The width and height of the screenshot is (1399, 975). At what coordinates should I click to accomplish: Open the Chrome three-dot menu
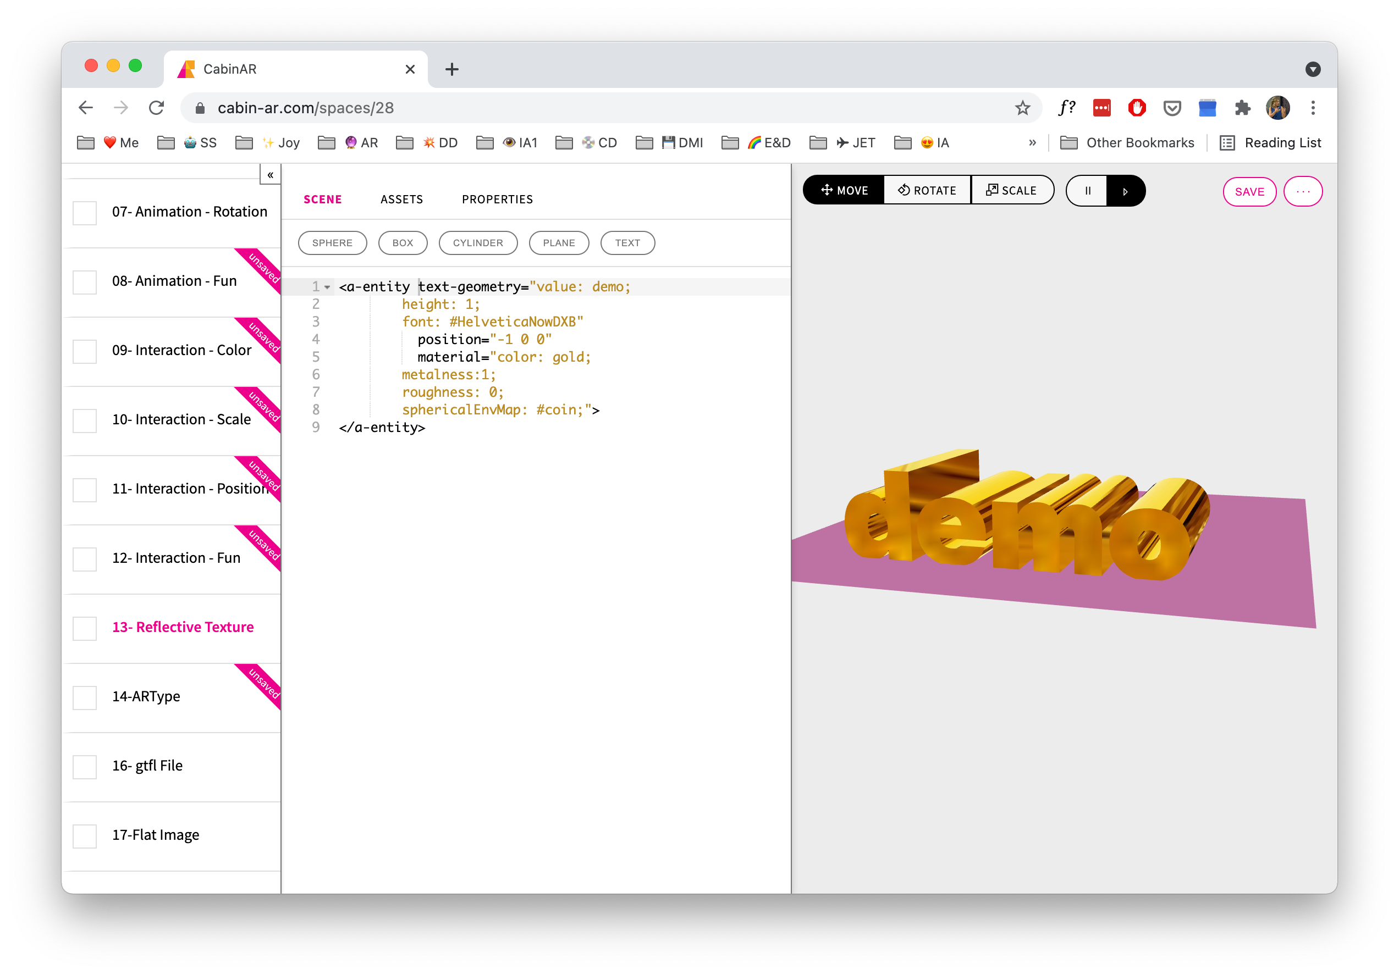[x=1313, y=108]
